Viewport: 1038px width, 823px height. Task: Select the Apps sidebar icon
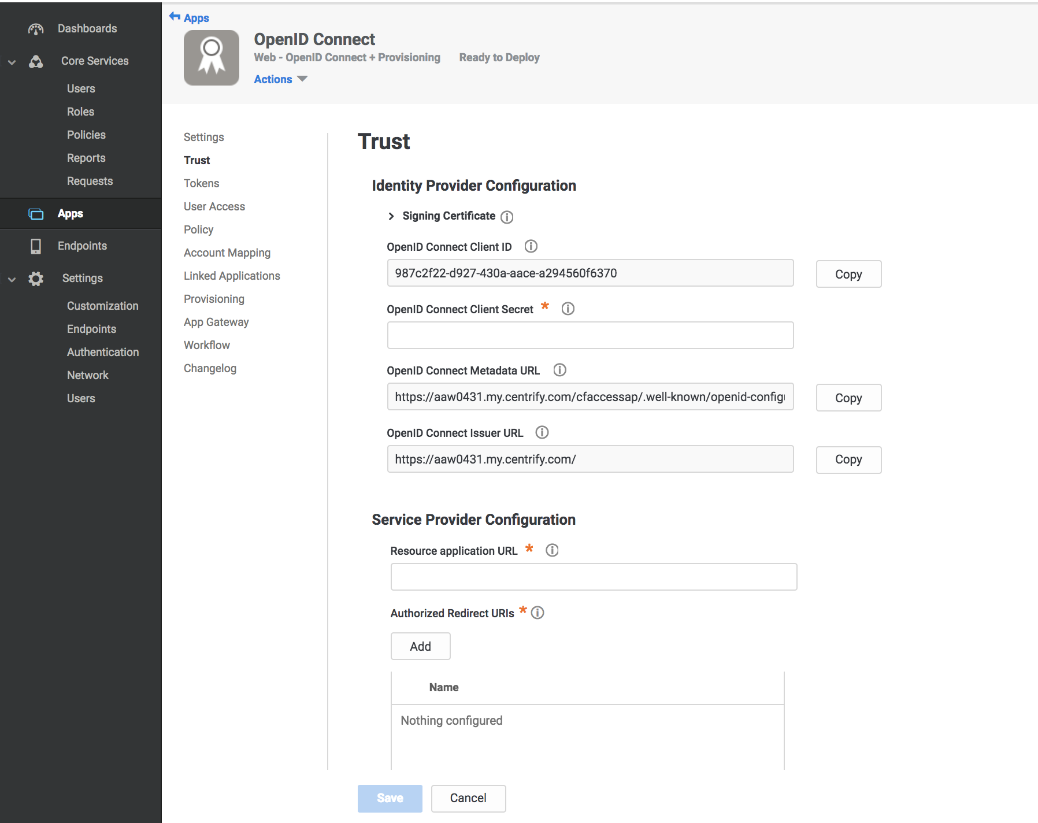[36, 213]
